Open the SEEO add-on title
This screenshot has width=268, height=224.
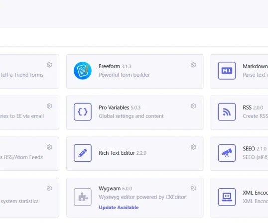tap(249, 149)
